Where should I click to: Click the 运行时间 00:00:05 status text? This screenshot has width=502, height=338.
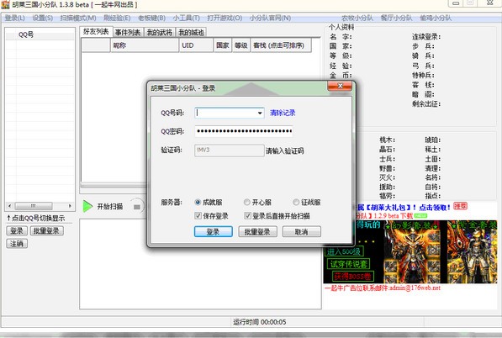pyautogui.click(x=260, y=322)
